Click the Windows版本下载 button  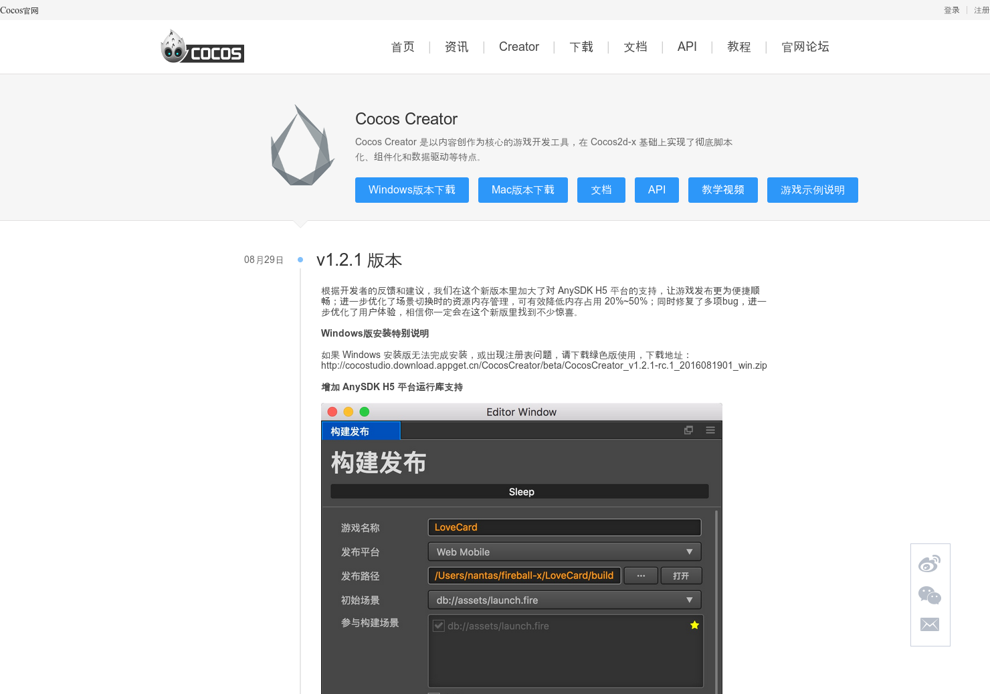click(x=412, y=190)
